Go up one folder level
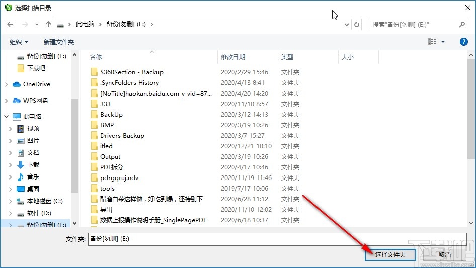Image resolution: width=476 pixels, height=268 pixels. (48, 24)
